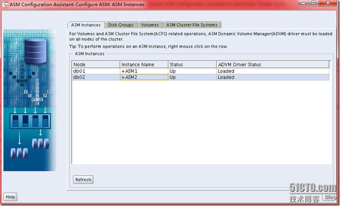340x206 pixels.
Task: Select the db01 node cell
Action: 96,71
